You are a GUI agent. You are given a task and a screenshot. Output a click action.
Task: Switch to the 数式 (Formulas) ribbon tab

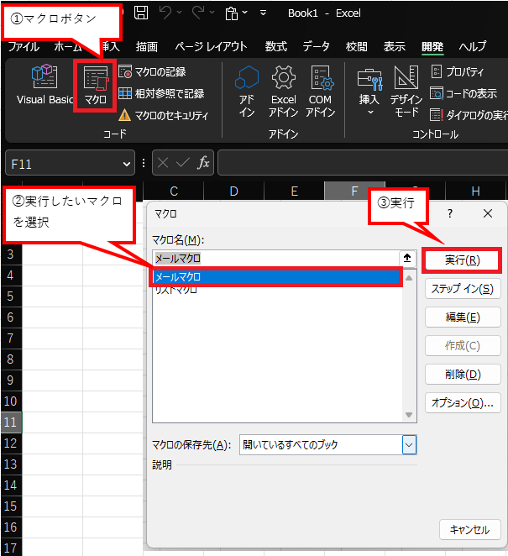tap(275, 46)
